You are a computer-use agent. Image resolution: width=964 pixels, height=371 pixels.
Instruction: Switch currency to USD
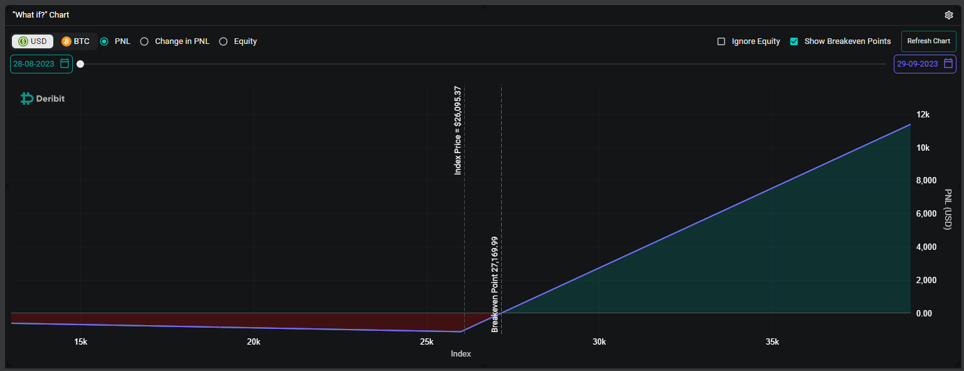[x=33, y=41]
